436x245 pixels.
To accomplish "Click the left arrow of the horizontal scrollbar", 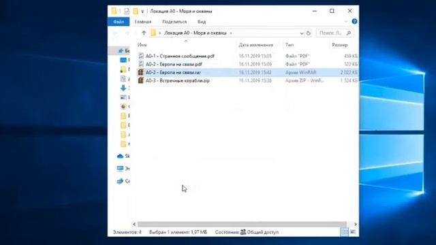I will pos(134,224).
